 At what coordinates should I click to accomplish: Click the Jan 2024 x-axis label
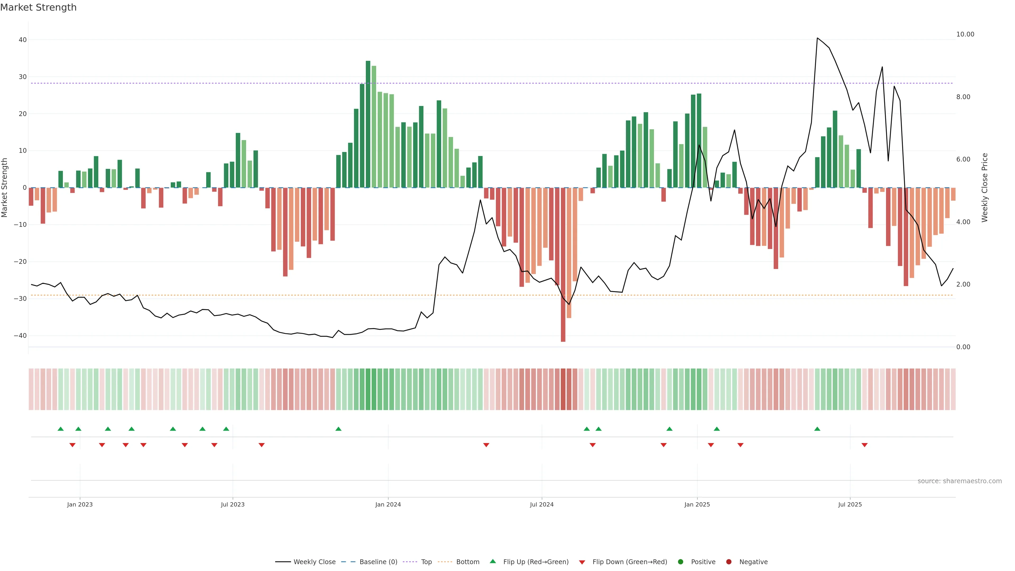click(388, 504)
